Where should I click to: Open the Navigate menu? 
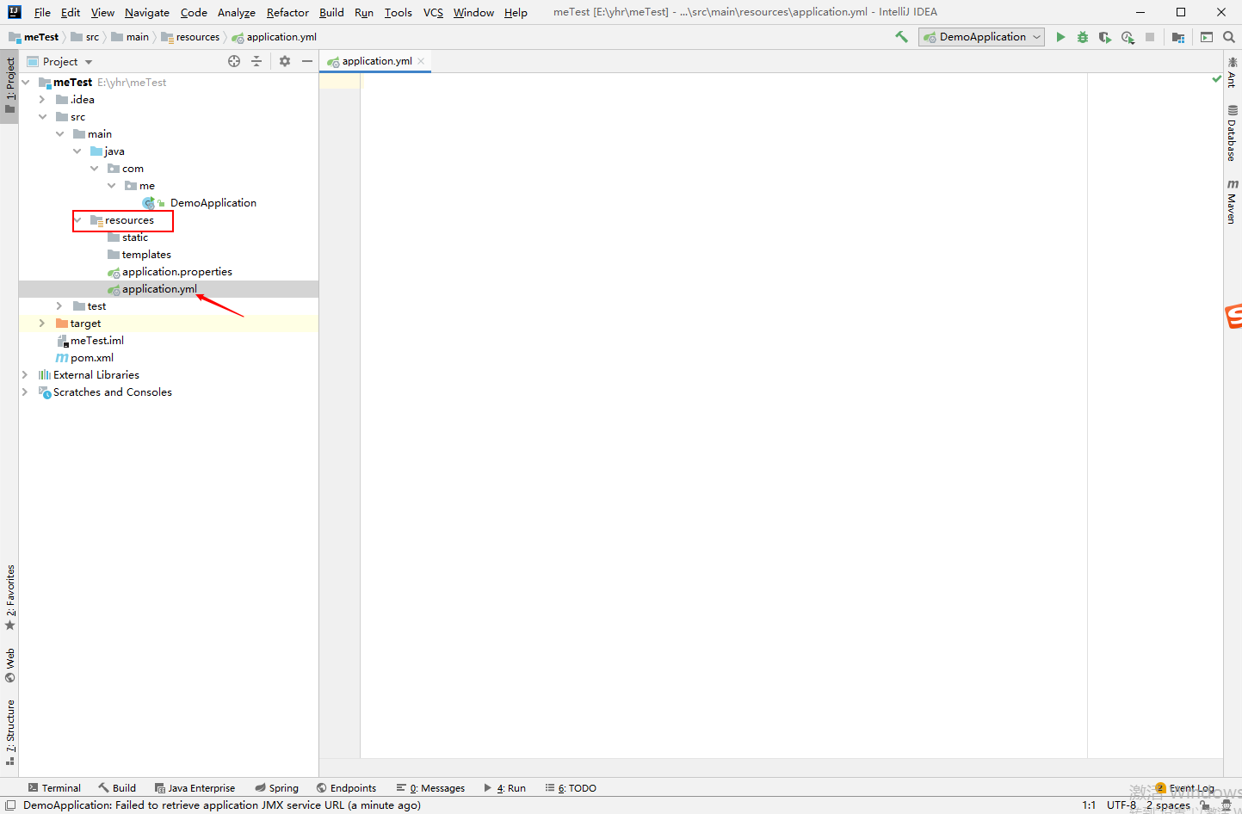pos(147,12)
